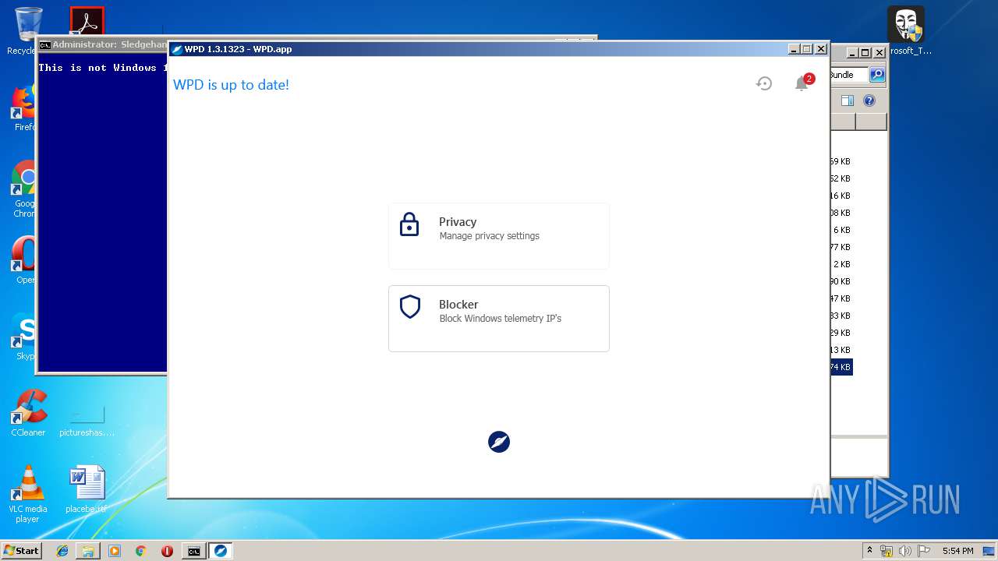998x561 pixels.
Task: Open the Blocker telemetry card
Action: pyautogui.click(x=499, y=319)
